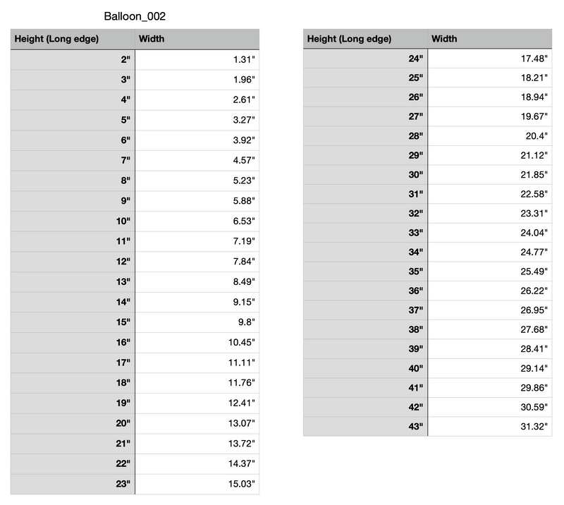Click the left table's Width header
This screenshot has height=505, width=564.
(x=197, y=39)
